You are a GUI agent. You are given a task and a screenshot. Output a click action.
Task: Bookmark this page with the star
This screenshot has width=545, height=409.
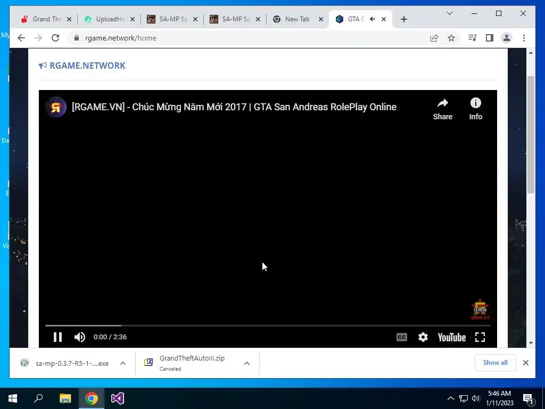tap(451, 38)
